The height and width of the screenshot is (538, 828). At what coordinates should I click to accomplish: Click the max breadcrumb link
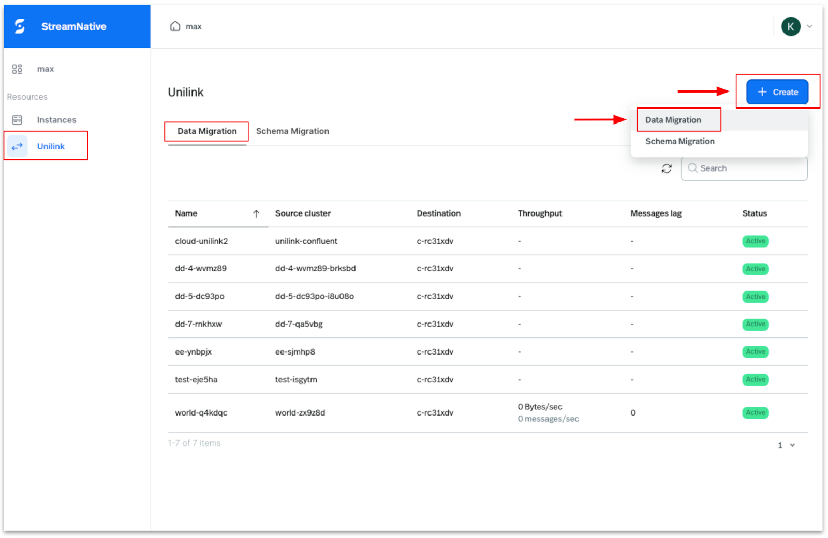coord(194,27)
